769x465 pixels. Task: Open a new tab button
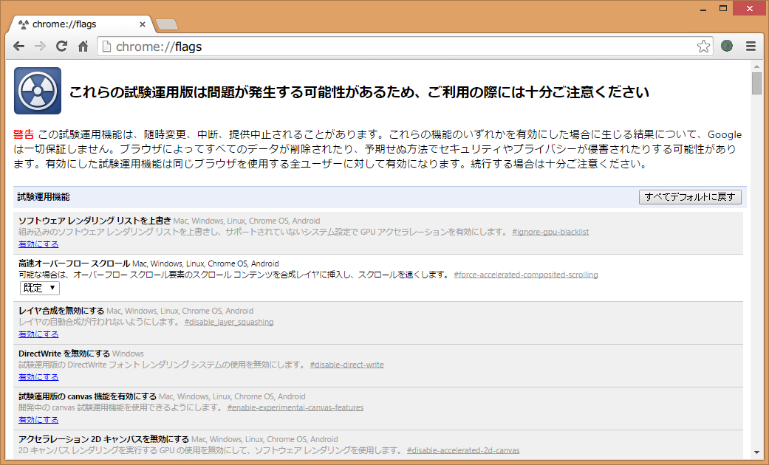(x=167, y=24)
